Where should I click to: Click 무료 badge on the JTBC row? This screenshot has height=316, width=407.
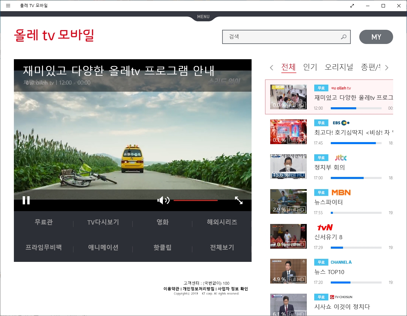[321, 158]
